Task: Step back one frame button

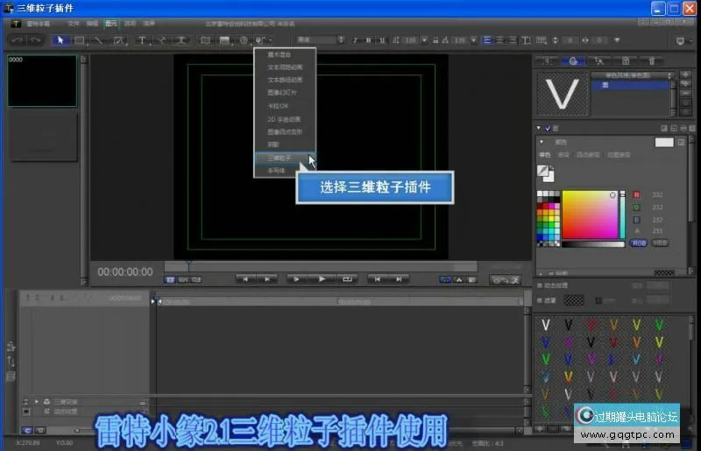Action: click(x=245, y=278)
